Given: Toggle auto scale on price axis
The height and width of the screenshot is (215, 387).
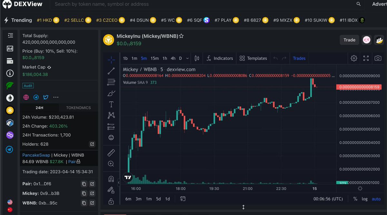Looking at the screenshot, I should pyautogui.click(x=376, y=199).
